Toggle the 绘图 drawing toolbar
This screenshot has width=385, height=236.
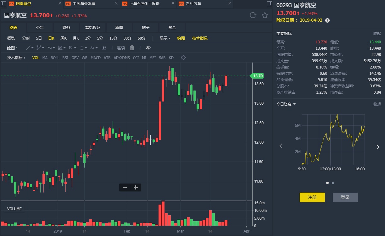(181, 38)
